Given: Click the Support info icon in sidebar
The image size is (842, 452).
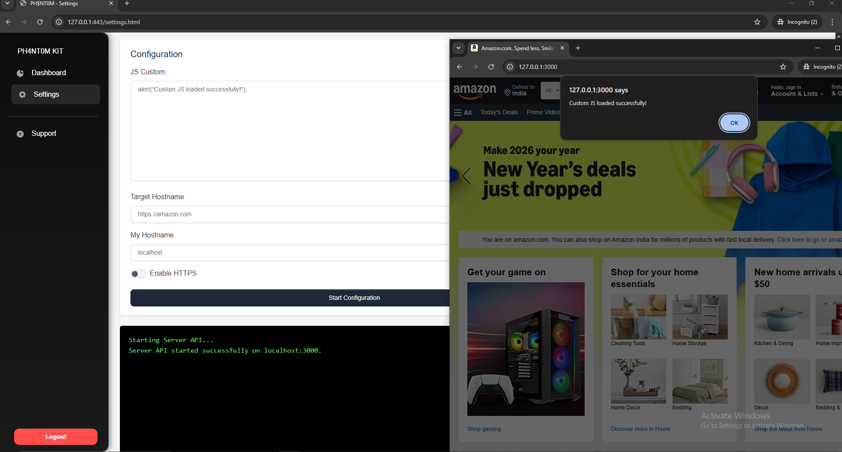Looking at the screenshot, I should (x=20, y=134).
